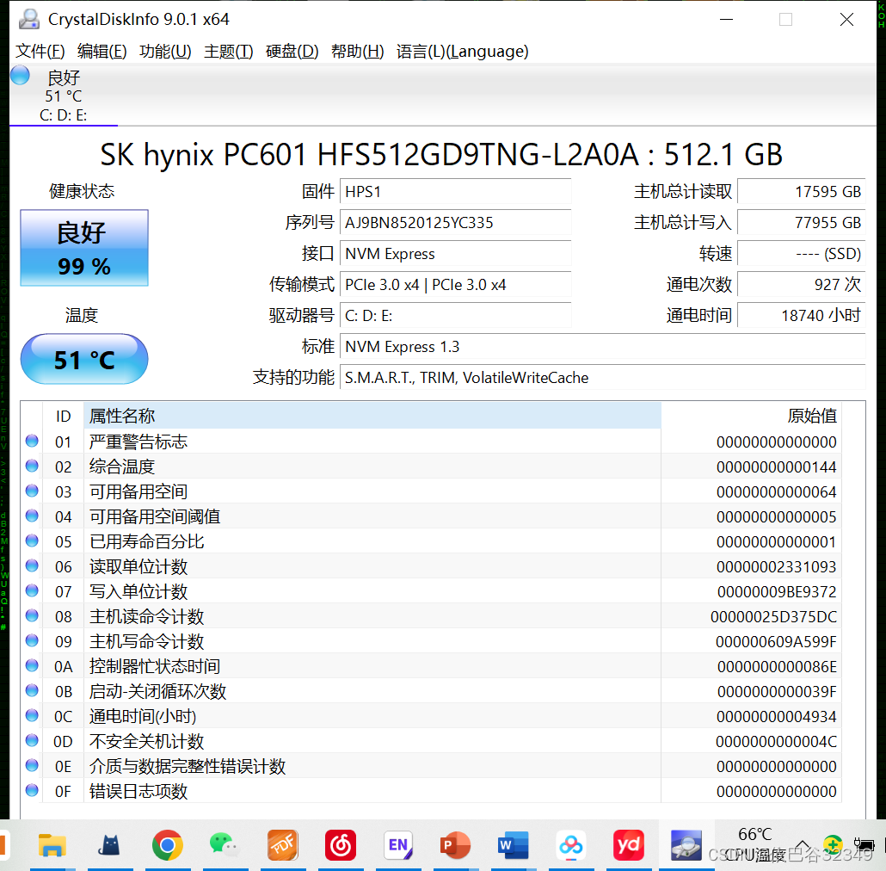The width and height of the screenshot is (886, 871).
Task: Click status icon for 已用寿命百分比 row
Action: [32, 541]
